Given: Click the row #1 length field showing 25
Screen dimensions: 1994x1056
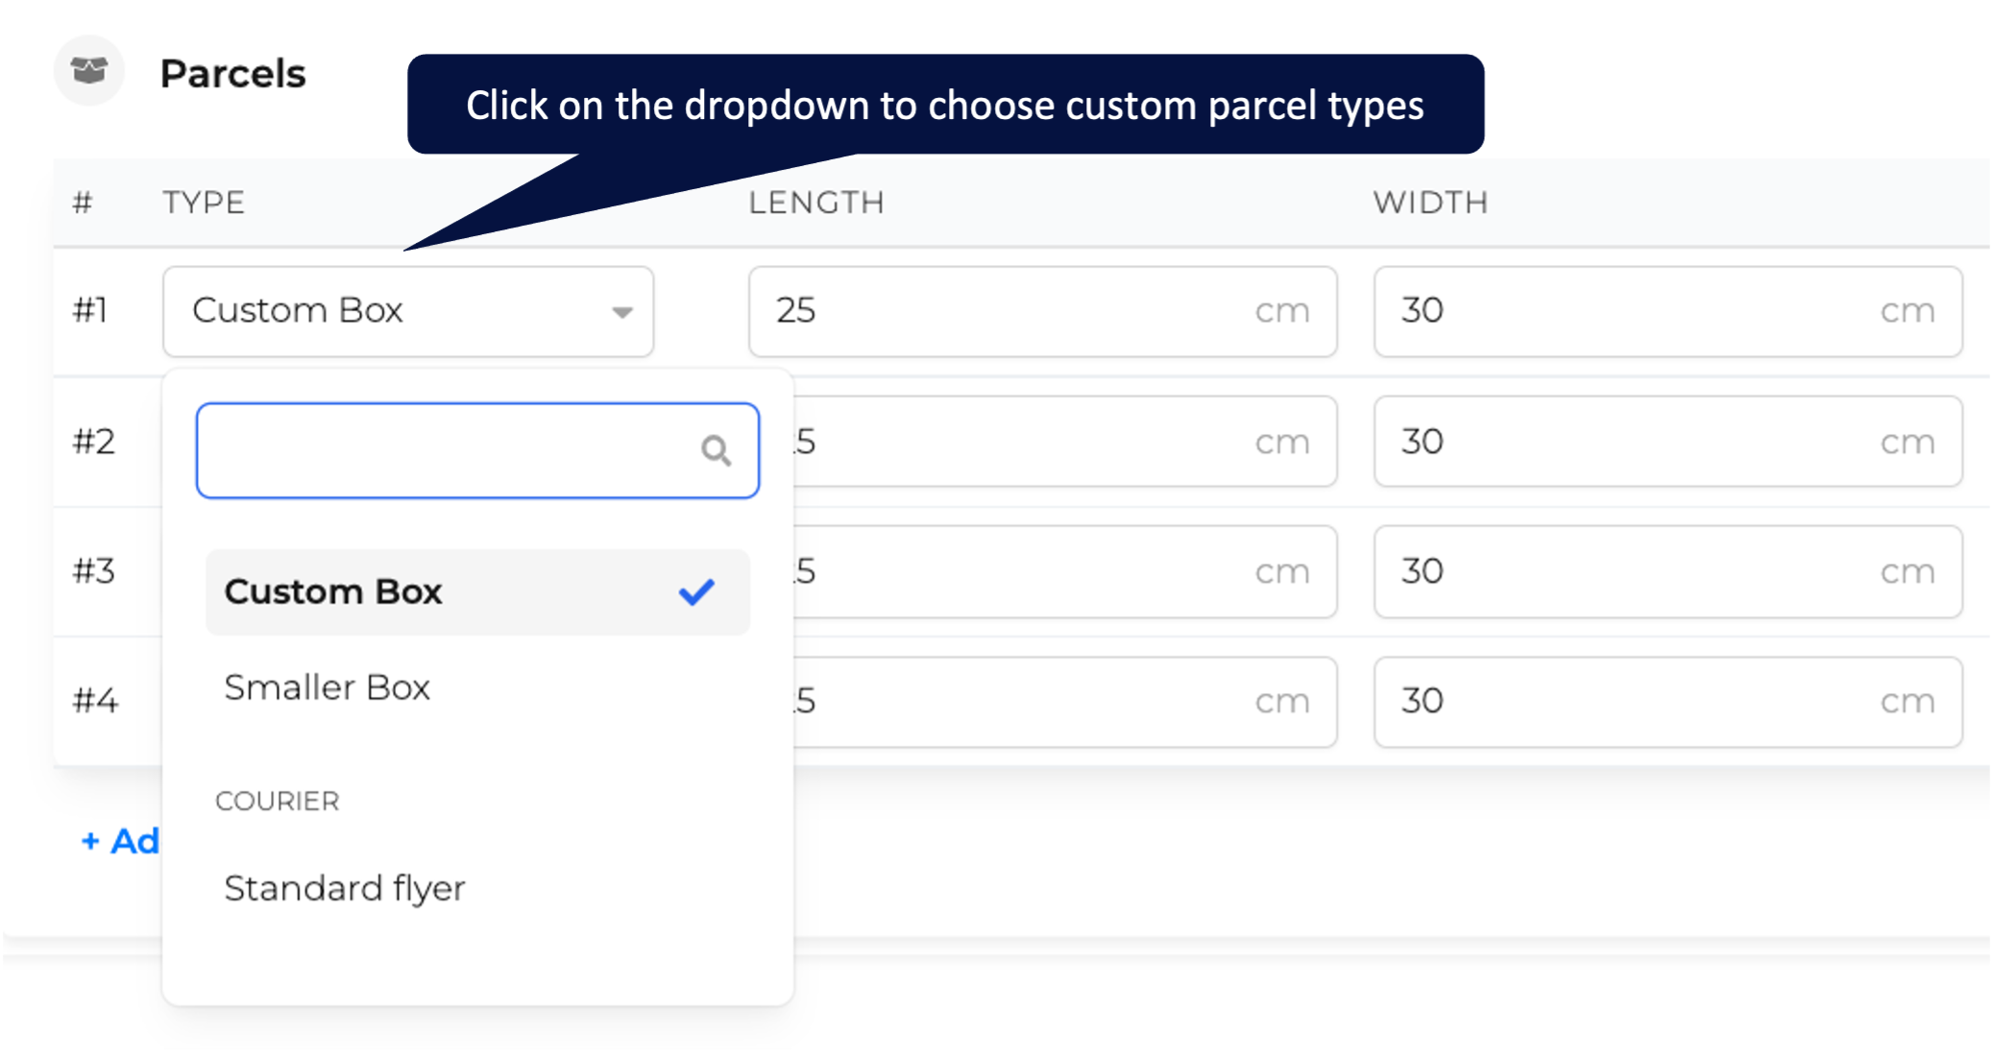Looking at the screenshot, I should [1043, 311].
